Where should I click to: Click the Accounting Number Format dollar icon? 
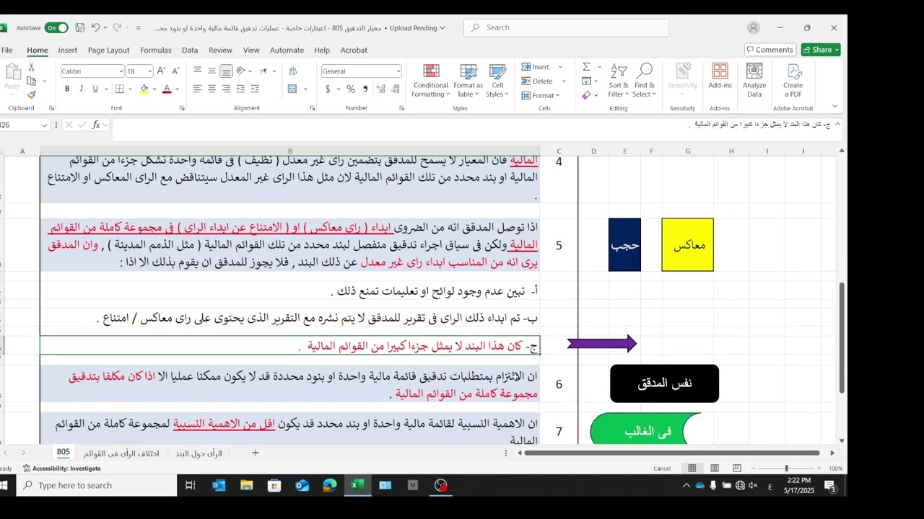(328, 89)
